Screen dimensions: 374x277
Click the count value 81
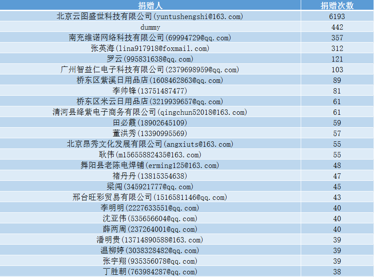point(337,91)
